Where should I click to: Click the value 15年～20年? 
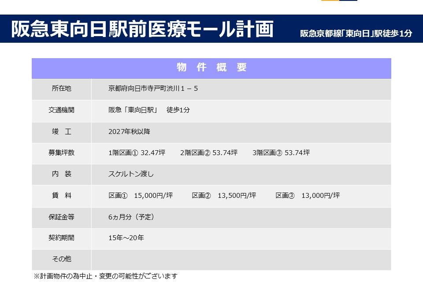(x=126, y=238)
